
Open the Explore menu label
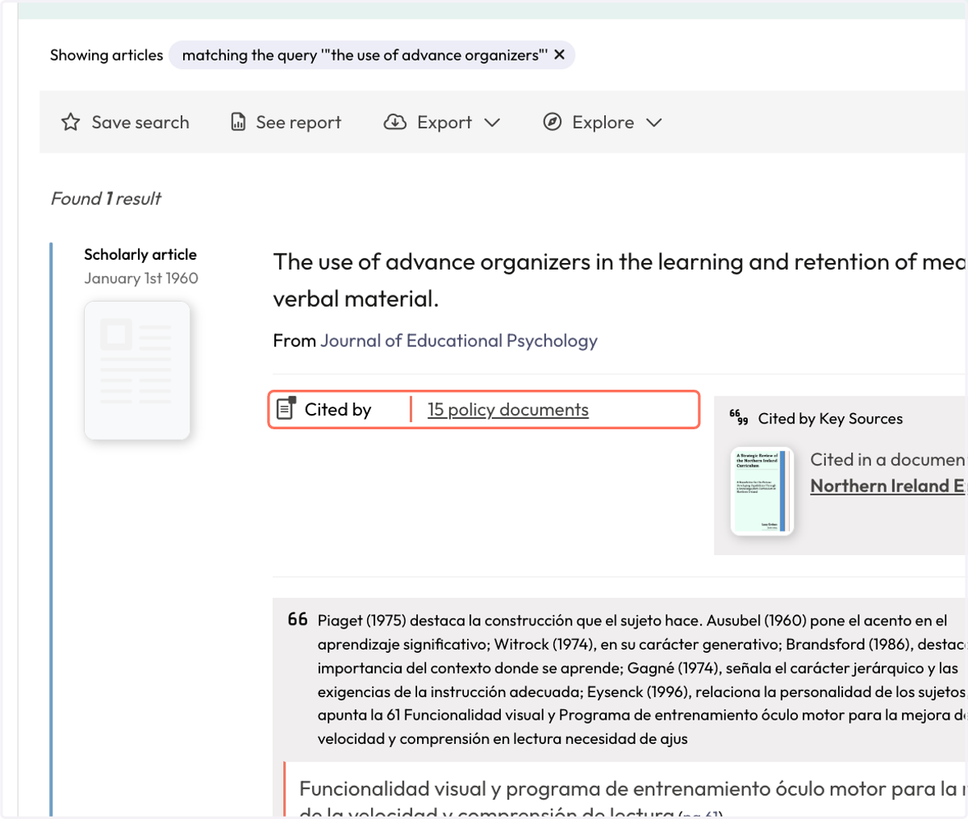(603, 122)
